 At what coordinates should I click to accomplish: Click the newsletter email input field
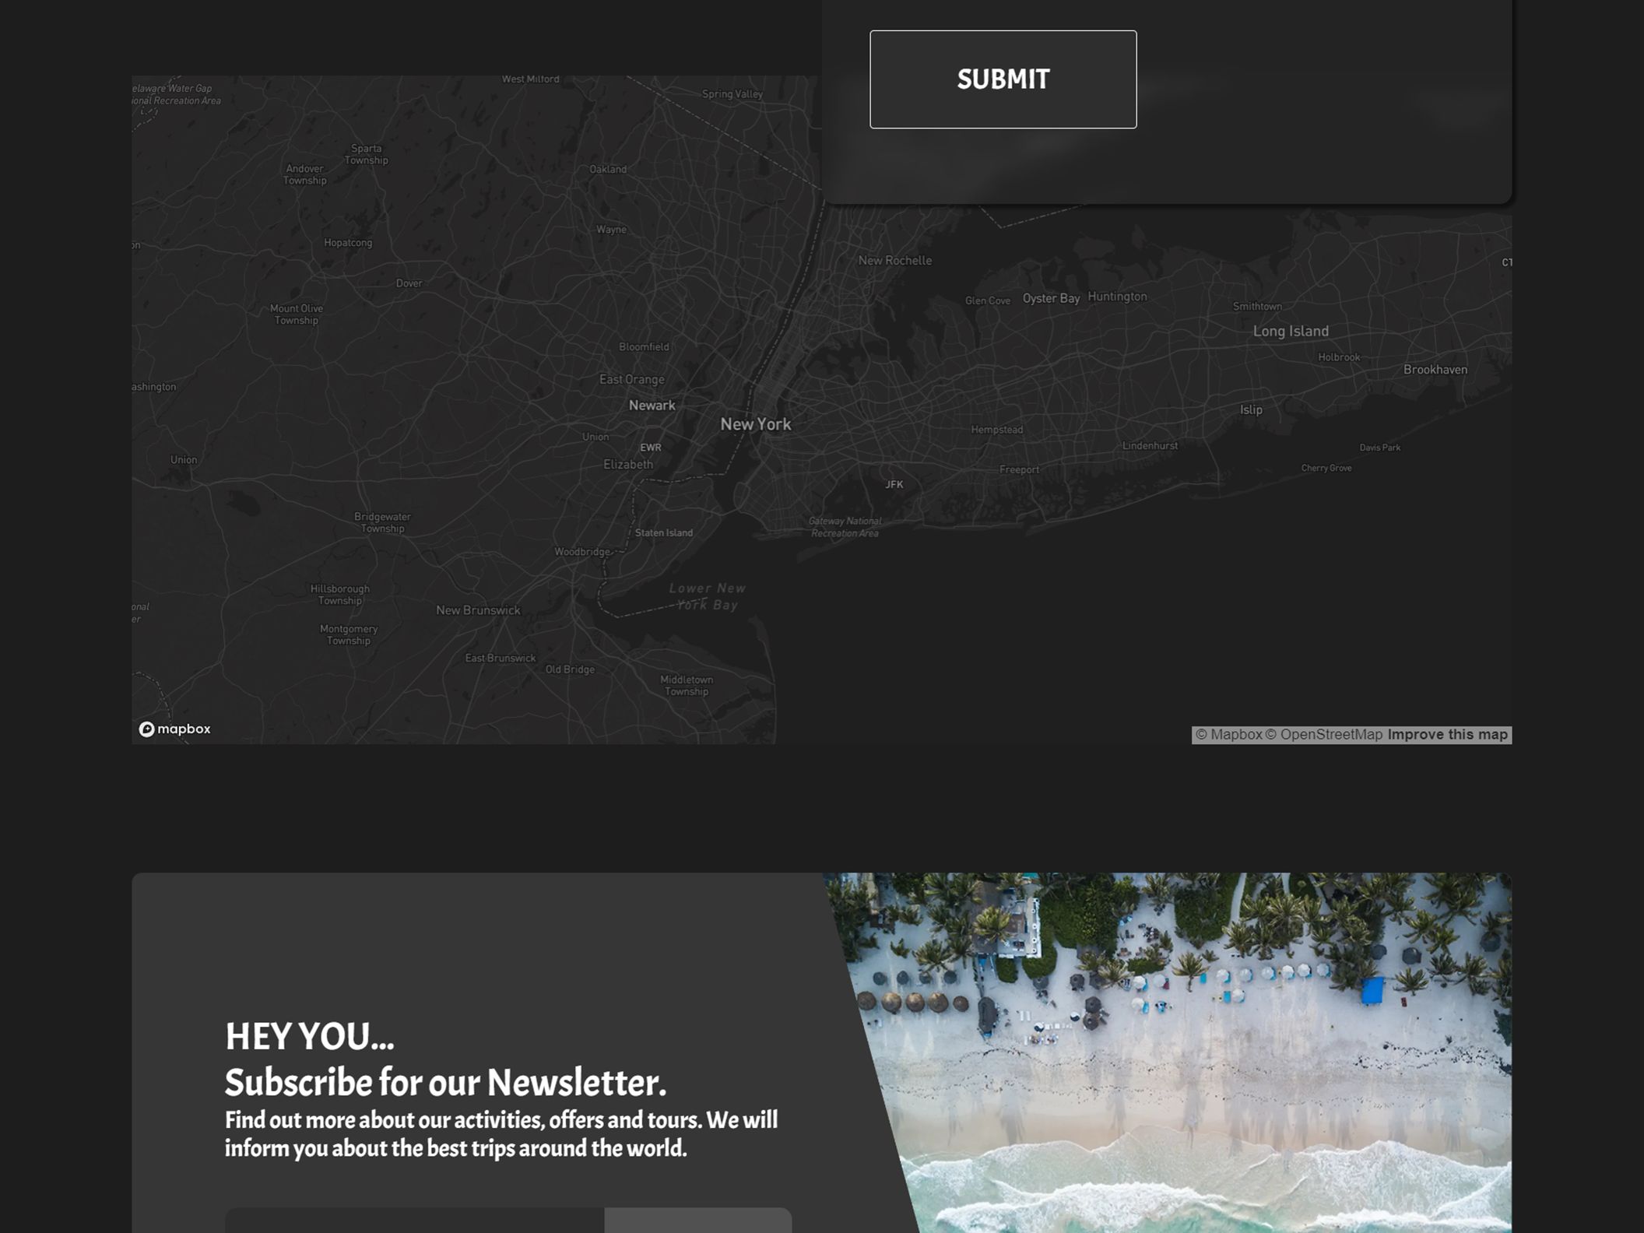tap(414, 1221)
